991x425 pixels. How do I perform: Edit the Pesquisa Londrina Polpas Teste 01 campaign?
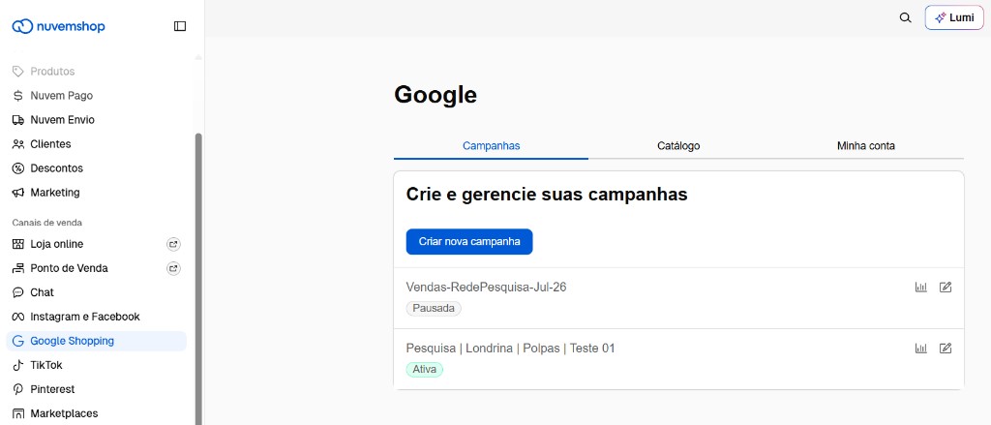point(946,348)
